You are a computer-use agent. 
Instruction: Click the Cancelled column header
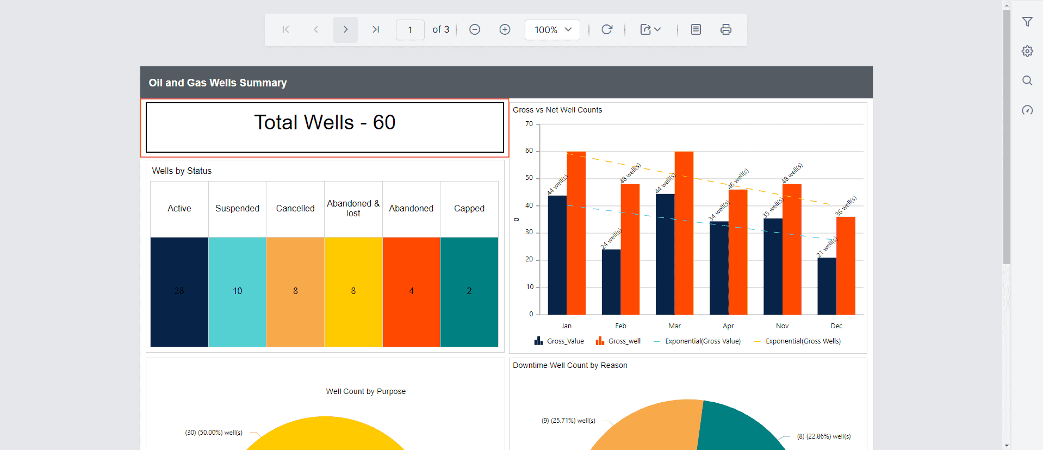point(295,209)
